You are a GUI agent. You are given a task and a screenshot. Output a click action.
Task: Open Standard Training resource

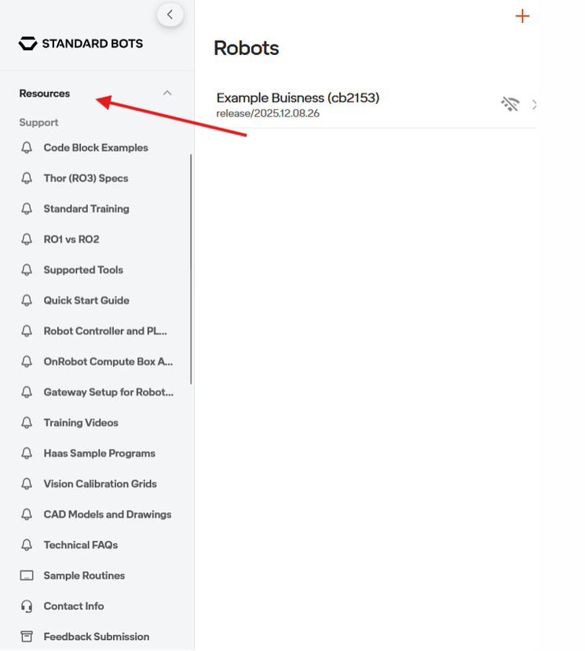point(86,209)
